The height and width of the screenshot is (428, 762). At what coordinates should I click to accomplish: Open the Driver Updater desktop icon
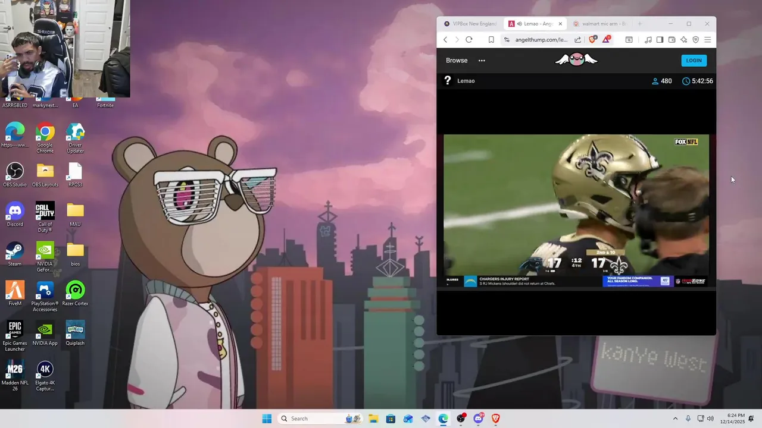(x=75, y=139)
